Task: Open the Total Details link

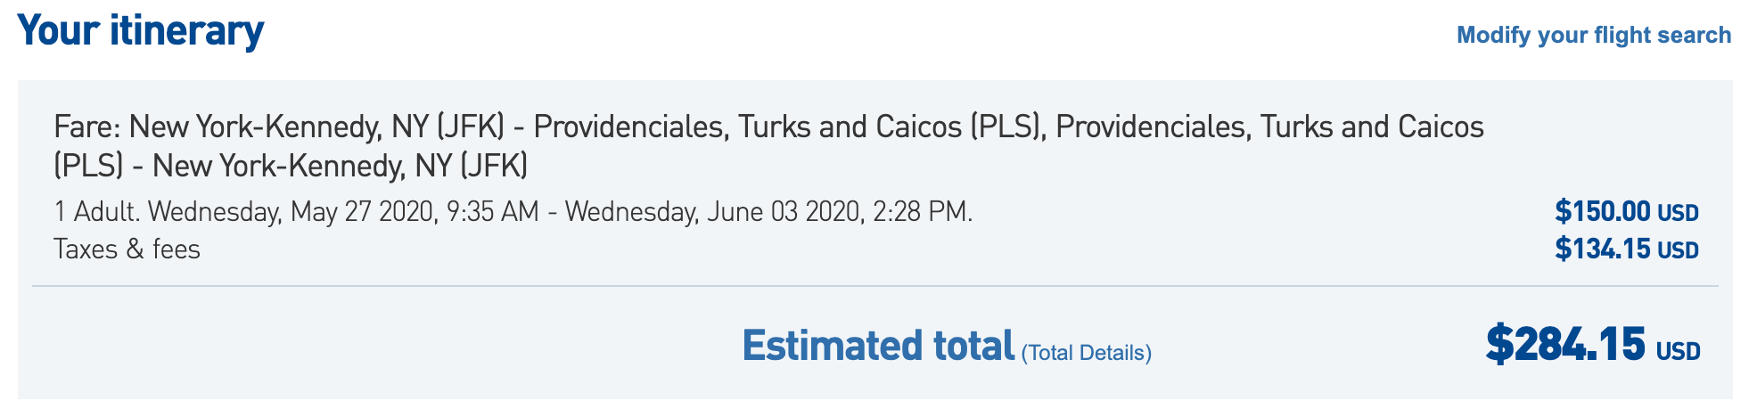Action: tap(1086, 353)
